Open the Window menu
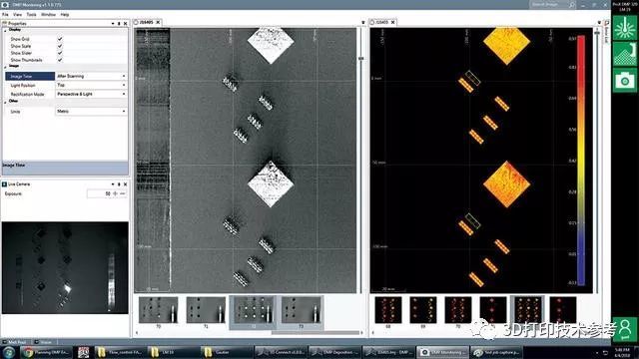This screenshot has width=639, height=359. 49,15
